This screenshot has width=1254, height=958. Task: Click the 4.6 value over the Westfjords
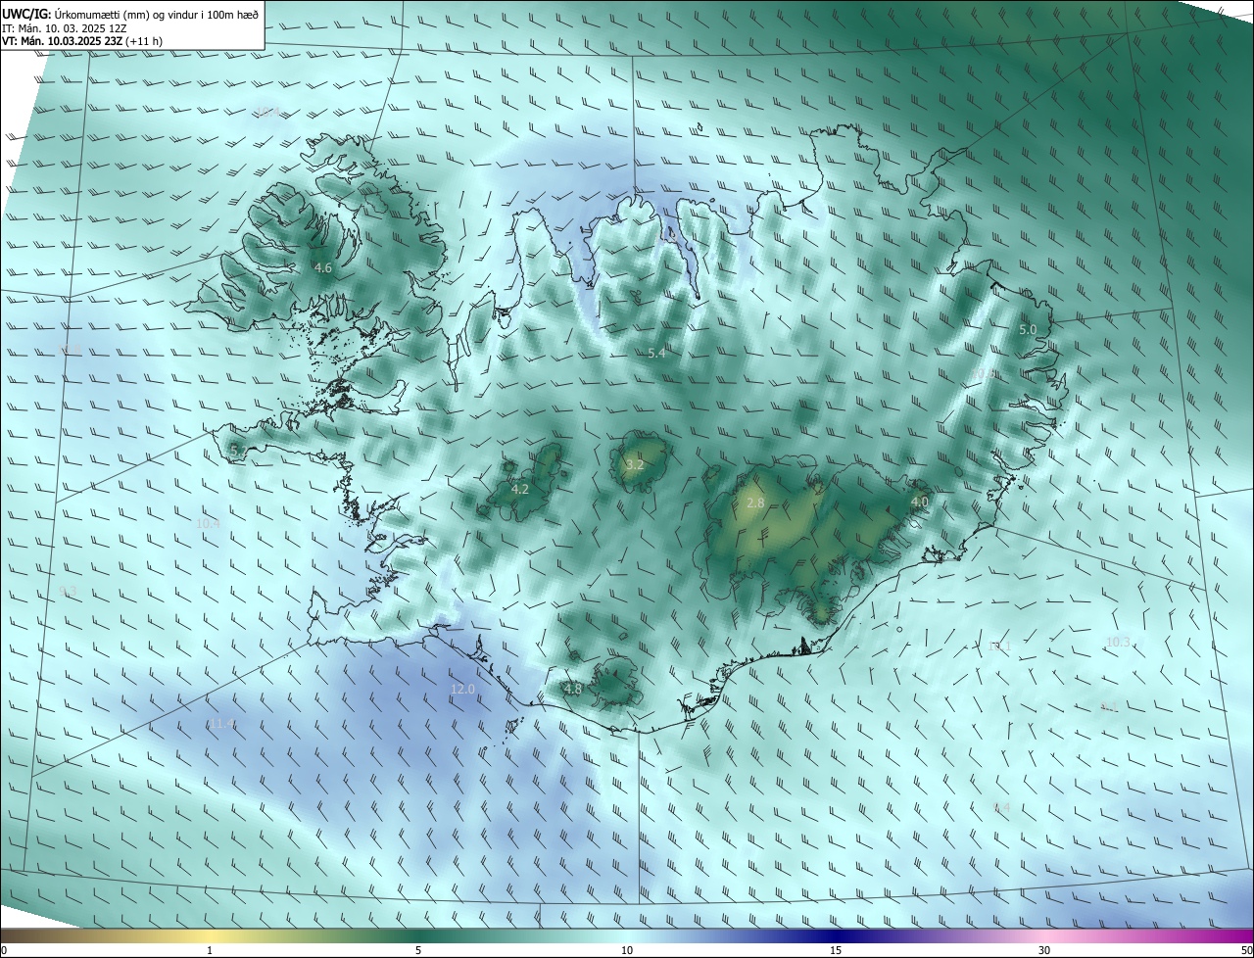(323, 267)
